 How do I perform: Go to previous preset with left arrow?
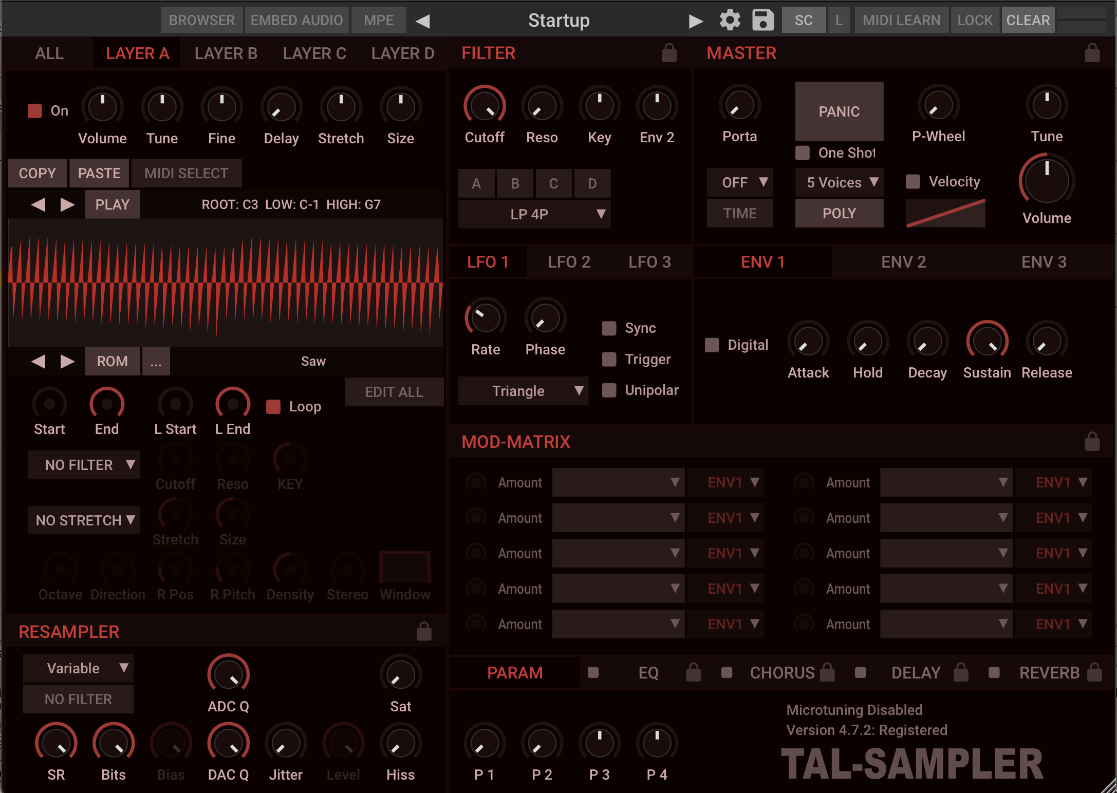pyautogui.click(x=422, y=21)
